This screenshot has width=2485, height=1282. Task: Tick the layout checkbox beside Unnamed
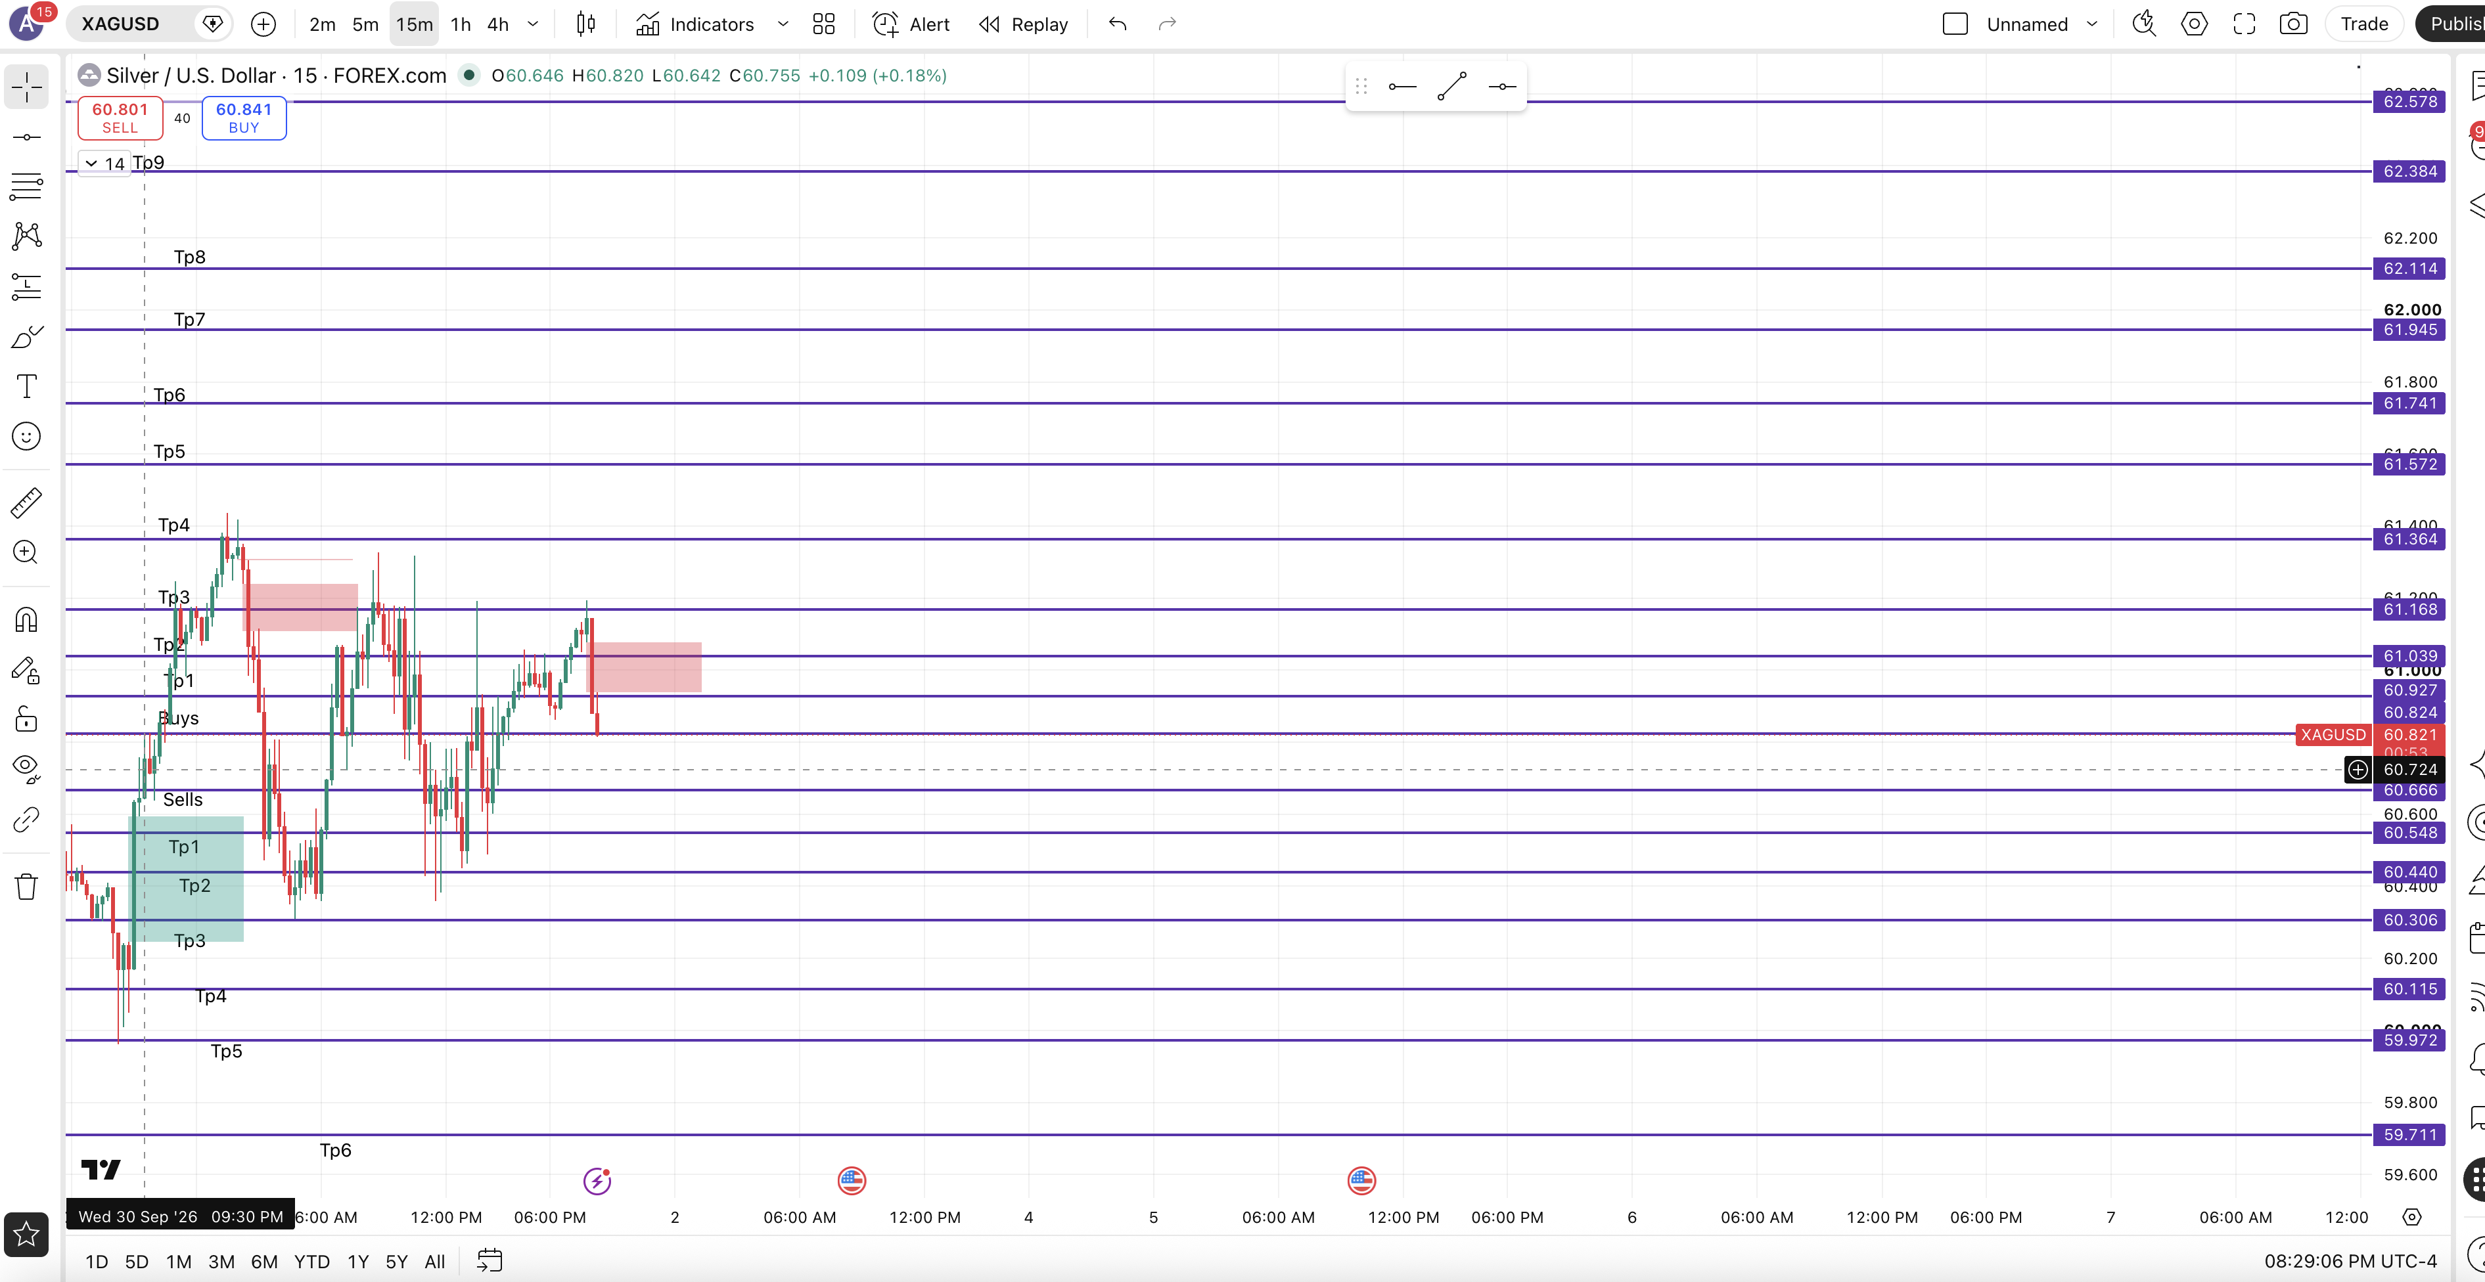coord(1955,24)
